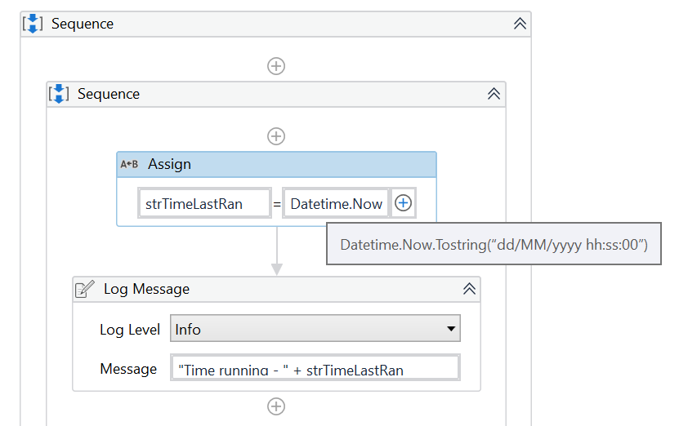
Task: Add activity below the Log Message
Action: [276, 406]
